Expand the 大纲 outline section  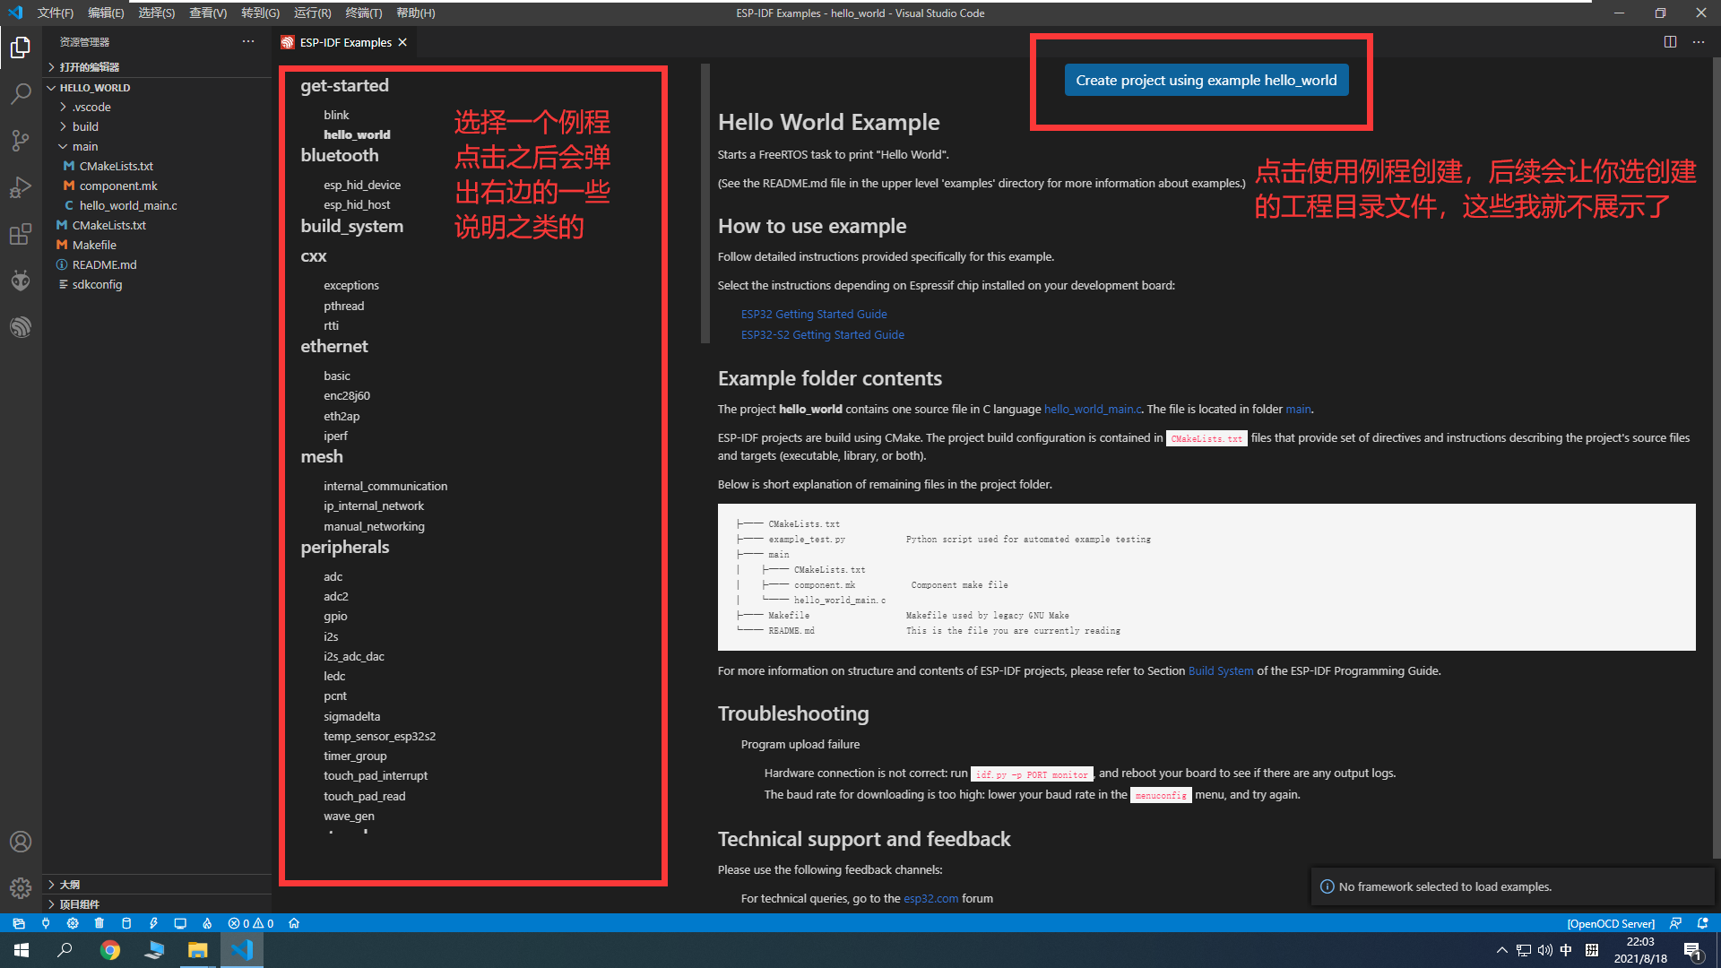pyautogui.click(x=69, y=885)
